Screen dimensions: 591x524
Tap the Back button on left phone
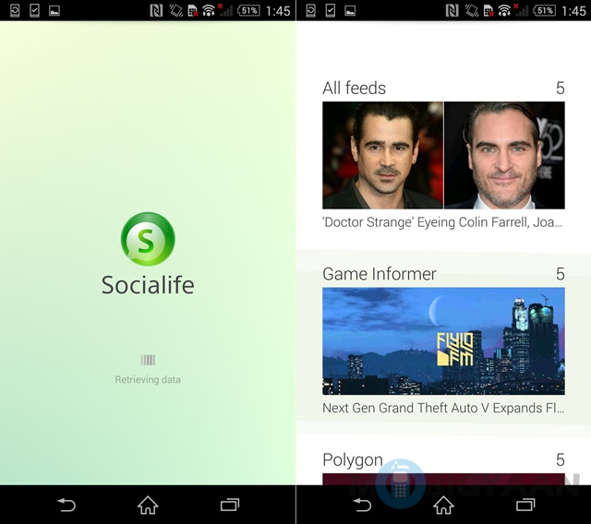point(66,506)
